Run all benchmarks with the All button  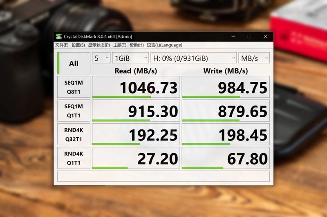coord(74,63)
